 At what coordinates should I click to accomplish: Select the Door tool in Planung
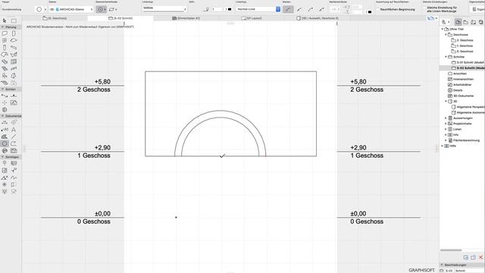(x=14, y=33)
